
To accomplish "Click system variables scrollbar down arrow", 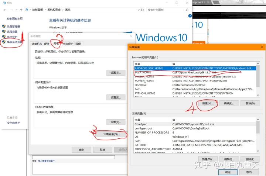I will 258,151.
